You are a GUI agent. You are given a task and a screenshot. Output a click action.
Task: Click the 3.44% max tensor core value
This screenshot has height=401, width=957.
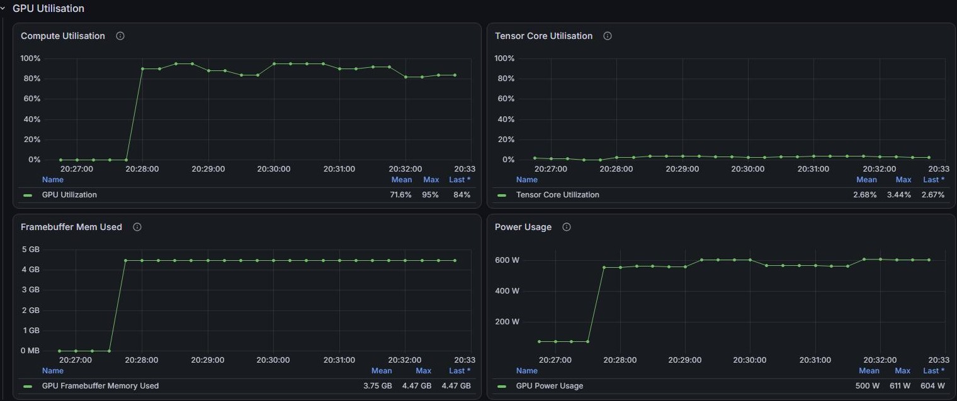pos(899,195)
